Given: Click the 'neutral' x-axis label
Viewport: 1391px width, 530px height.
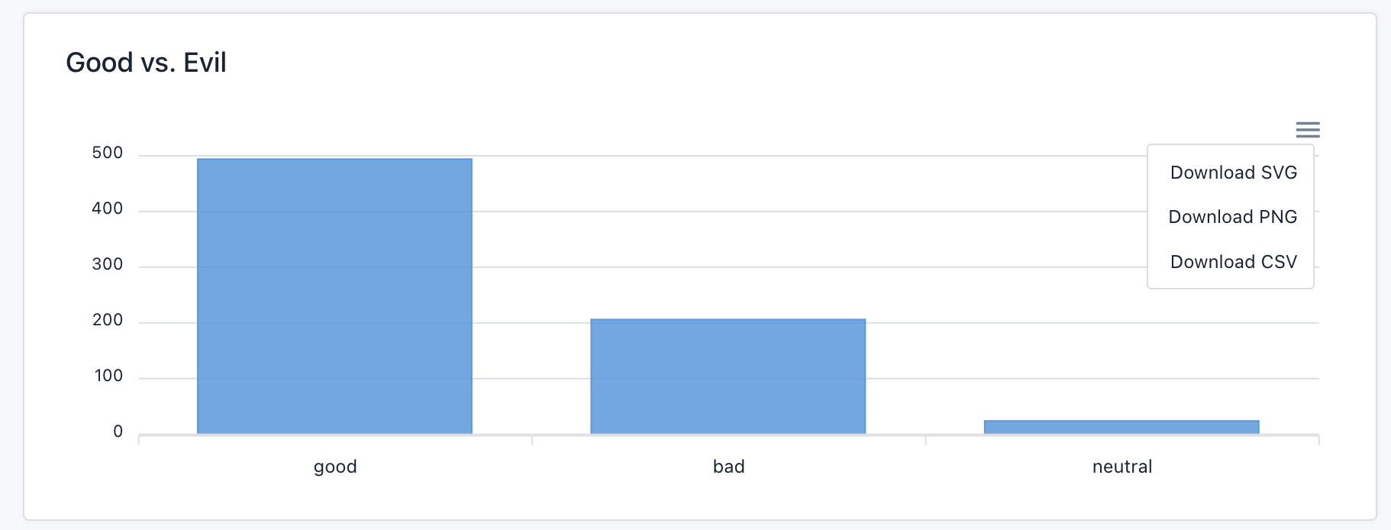Looking at the screenshot, I should coord(1122,467).
